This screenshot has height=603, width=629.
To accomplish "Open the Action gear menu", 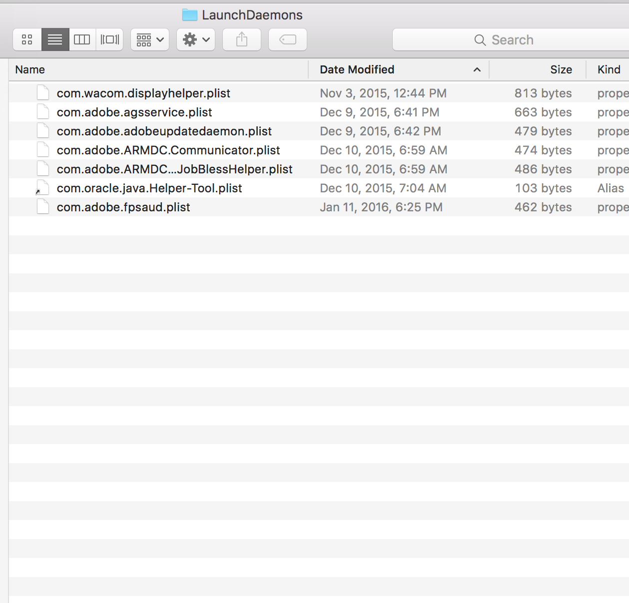I will 196,39.
